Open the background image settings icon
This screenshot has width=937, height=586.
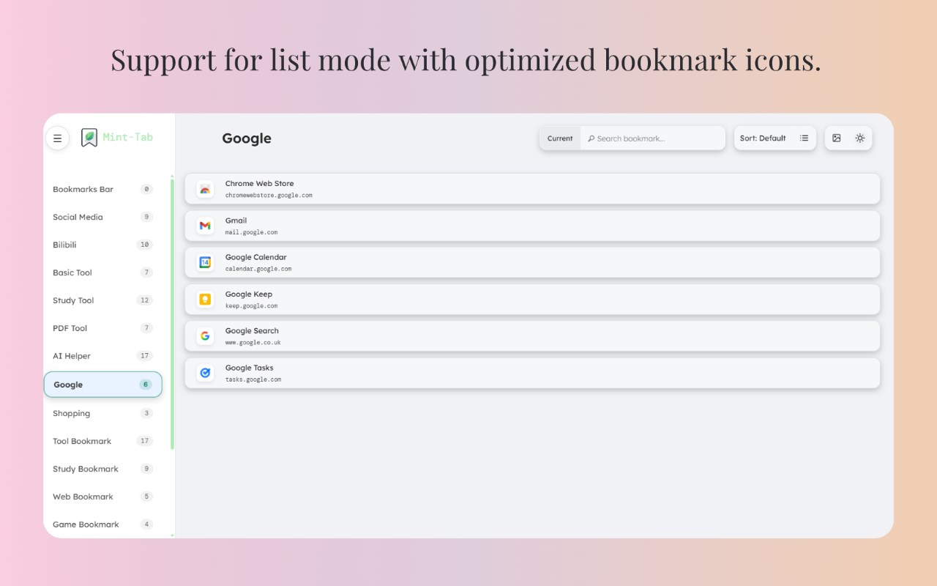click(x=837, y=138)
